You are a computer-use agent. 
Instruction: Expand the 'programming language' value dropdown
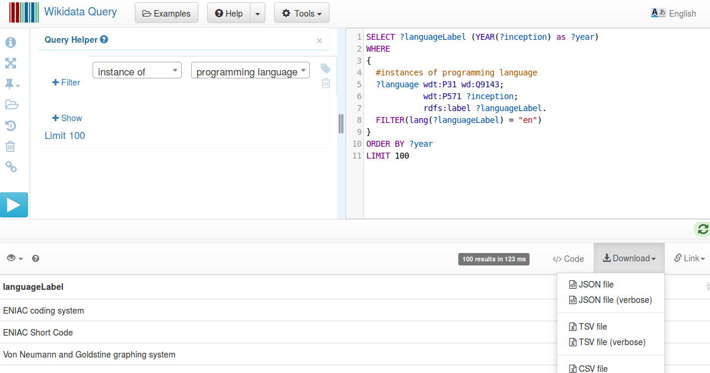(250, 71)
